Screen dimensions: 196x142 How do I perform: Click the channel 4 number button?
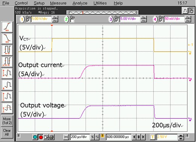click(155, 20)
